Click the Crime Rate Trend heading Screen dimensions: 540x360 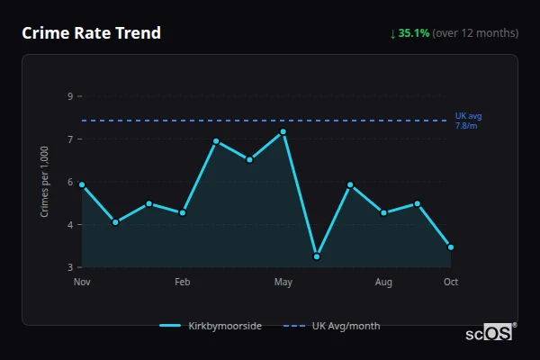point(91,33)
